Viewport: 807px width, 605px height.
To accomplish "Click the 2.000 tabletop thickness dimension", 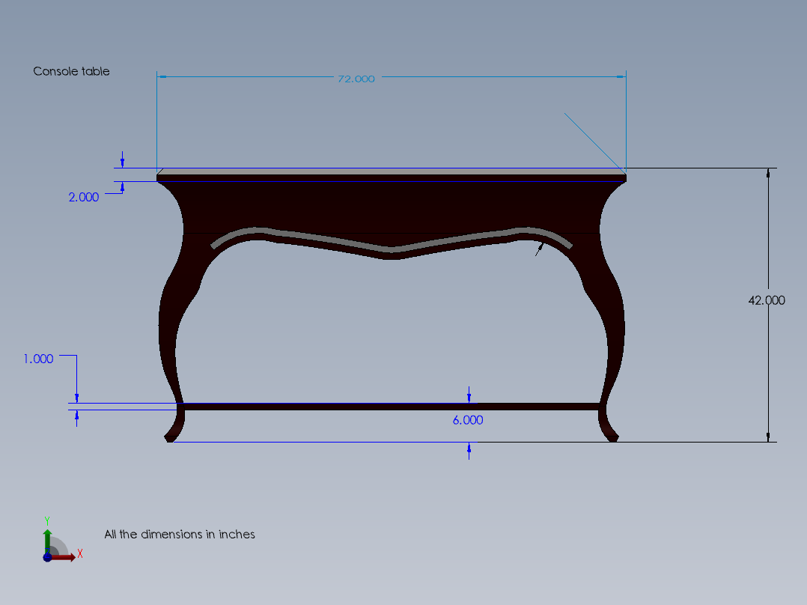I will (83, 197).
